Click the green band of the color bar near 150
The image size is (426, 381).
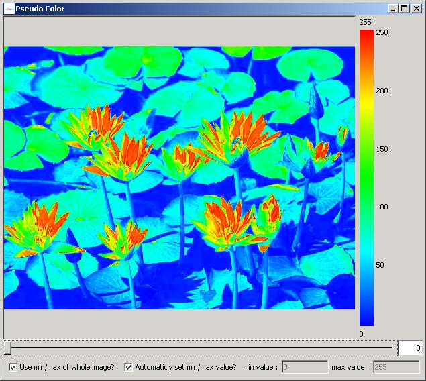(366, 149)
